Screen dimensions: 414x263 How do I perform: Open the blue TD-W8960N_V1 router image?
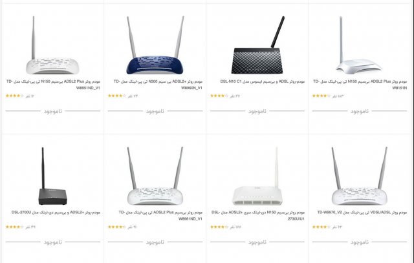(x=155, y=45)
